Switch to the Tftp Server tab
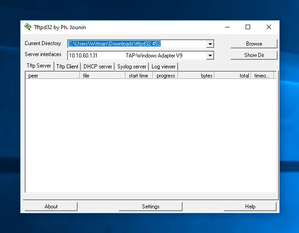Screen dimensions: 299x233 (39, 66)
